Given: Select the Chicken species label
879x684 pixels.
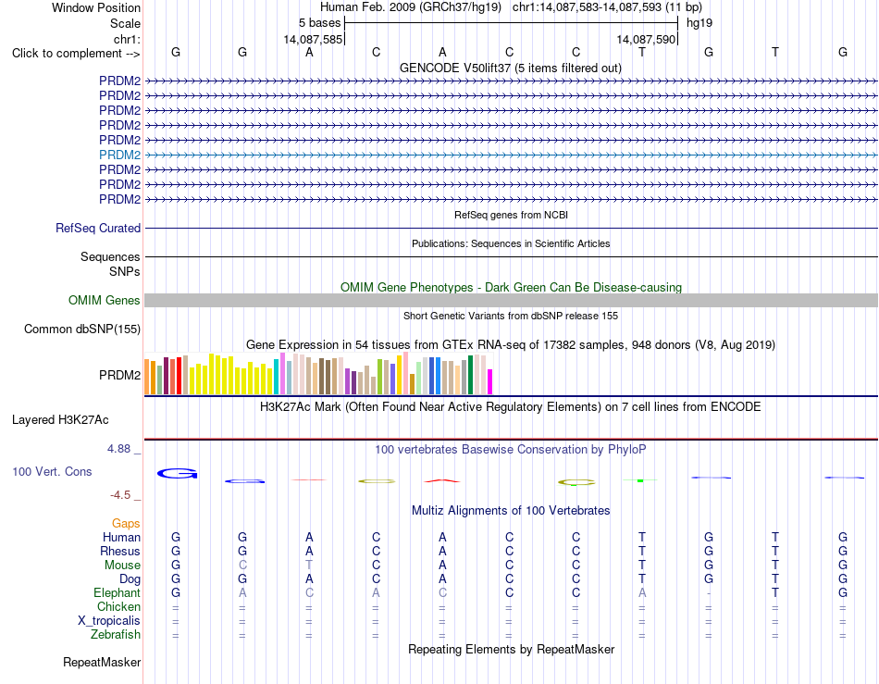Looking at the screenshot, I should coord(118,606).
